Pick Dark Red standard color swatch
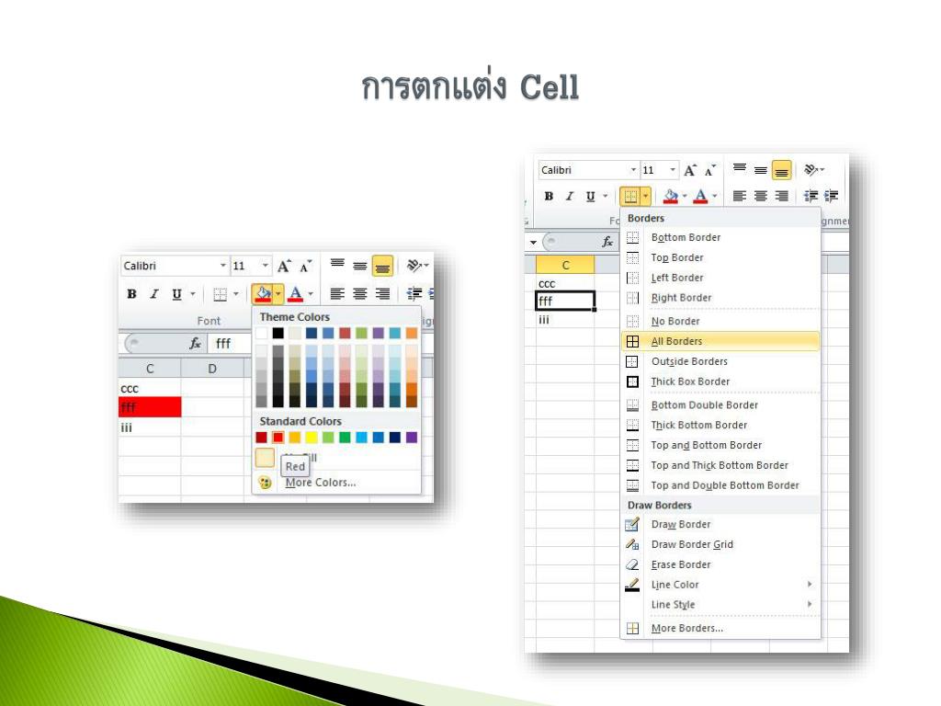 point(261,437)
